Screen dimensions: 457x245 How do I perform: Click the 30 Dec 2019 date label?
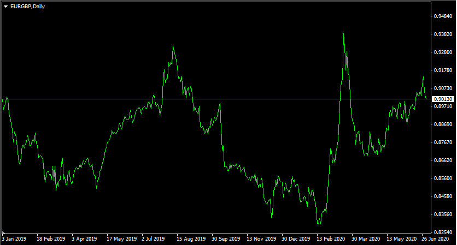(296, 239)
